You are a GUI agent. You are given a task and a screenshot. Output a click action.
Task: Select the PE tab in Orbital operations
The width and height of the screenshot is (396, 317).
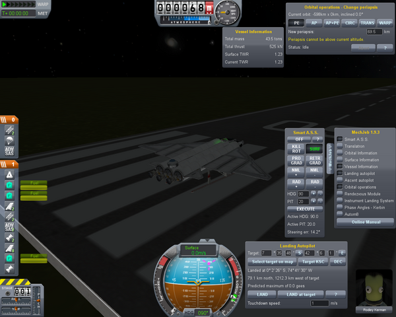point(296,23)
